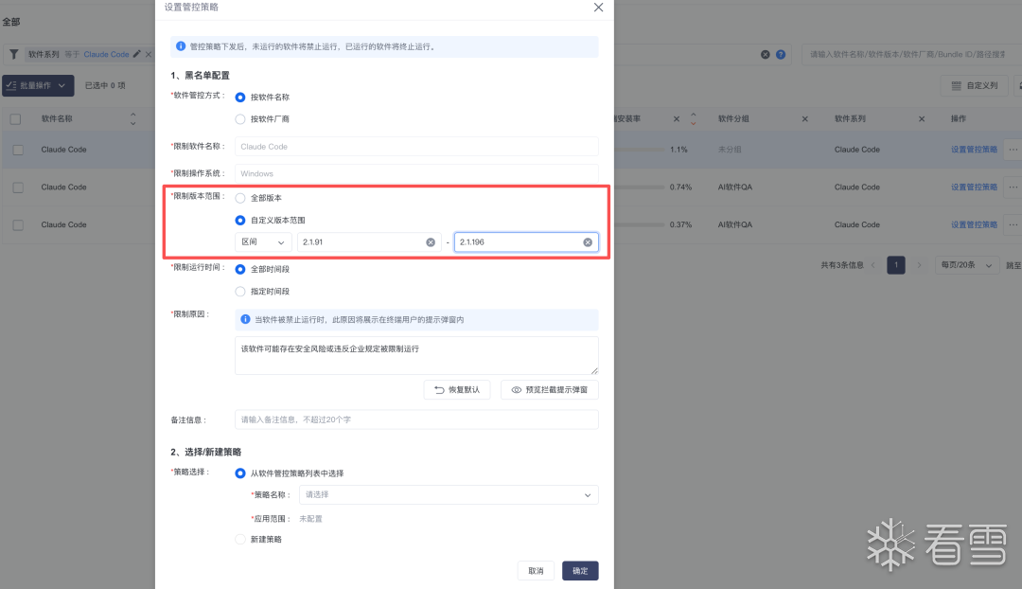
Task: Switch to the 全部 tab
Action: [11, 22]
